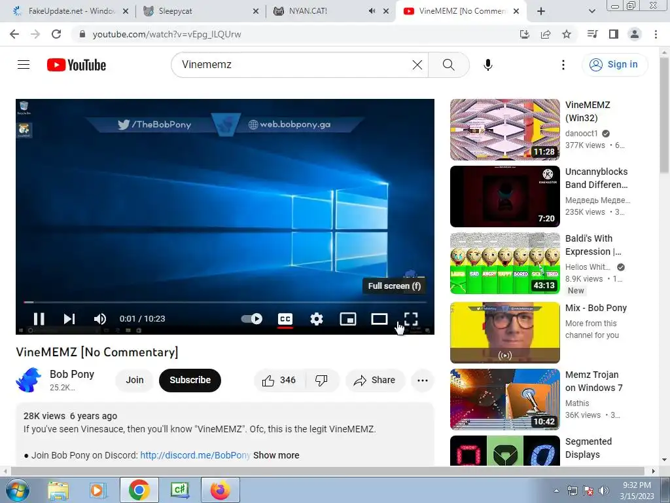Open more actions ellipsis under video
670x503 pixels.
(423, 381)
